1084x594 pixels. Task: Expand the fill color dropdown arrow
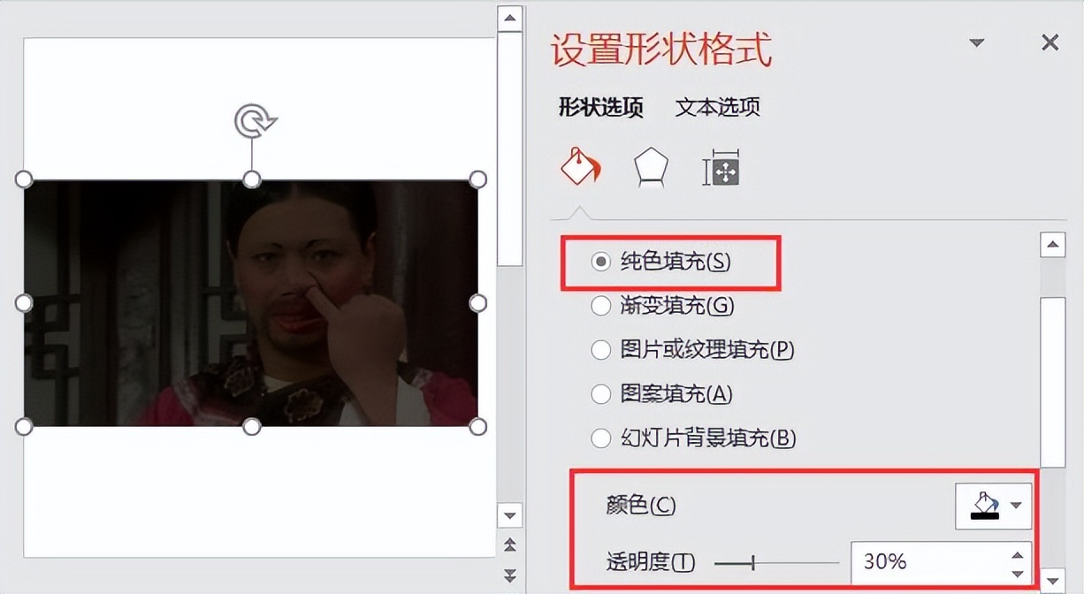[1016, 506]
